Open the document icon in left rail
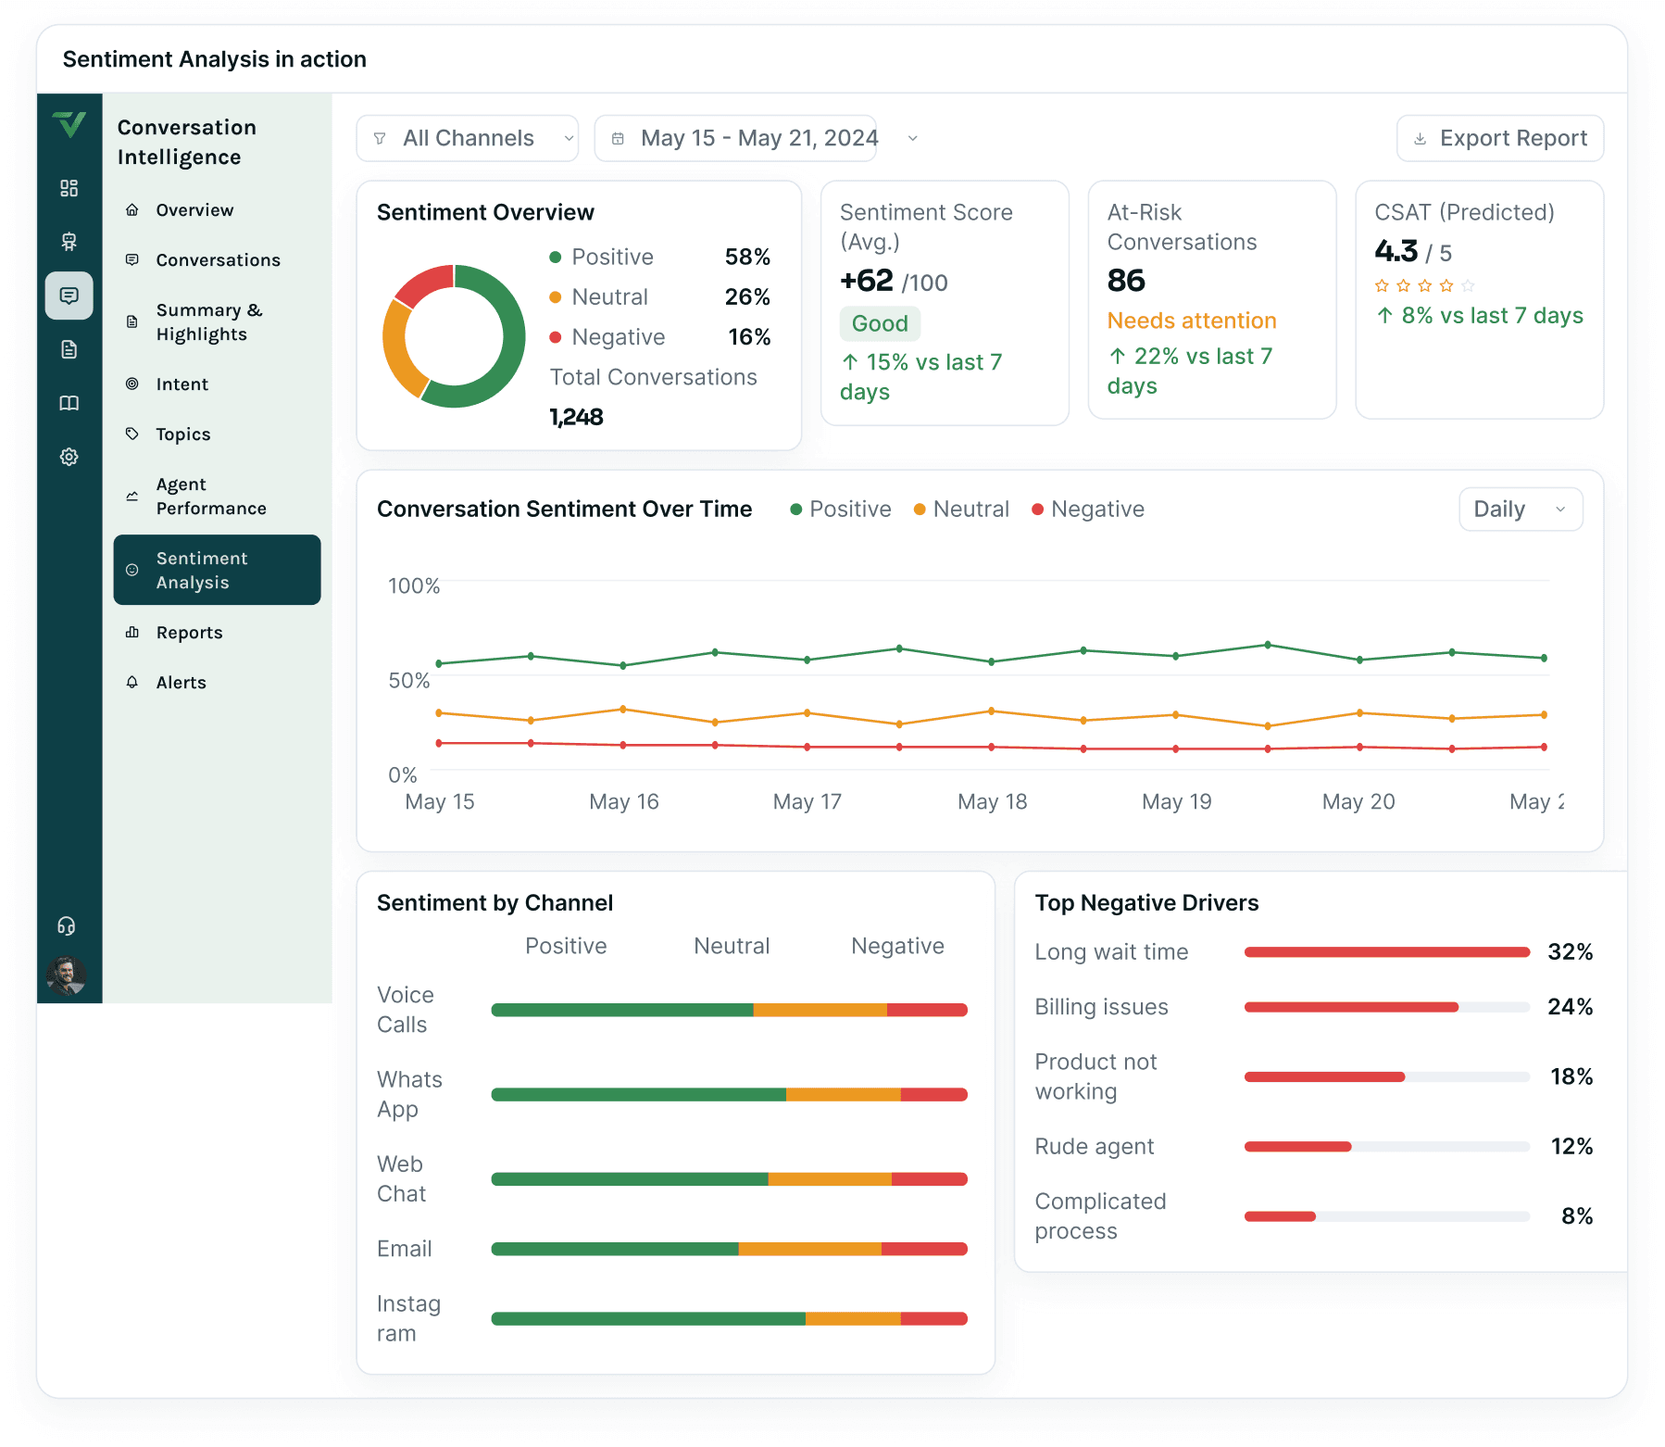Screen dimensions: 1665x1447 coord(69,349)
